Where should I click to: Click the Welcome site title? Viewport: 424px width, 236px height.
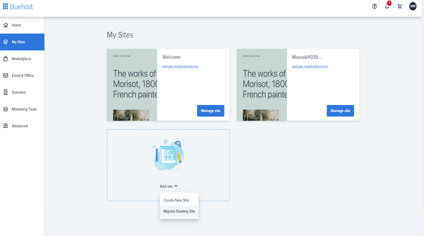172,57
